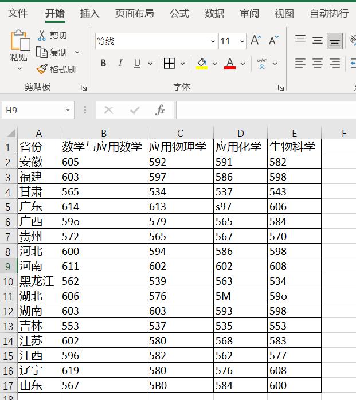
Task: Click cell B16 containing 619
Action: click(x=103, y=370)
